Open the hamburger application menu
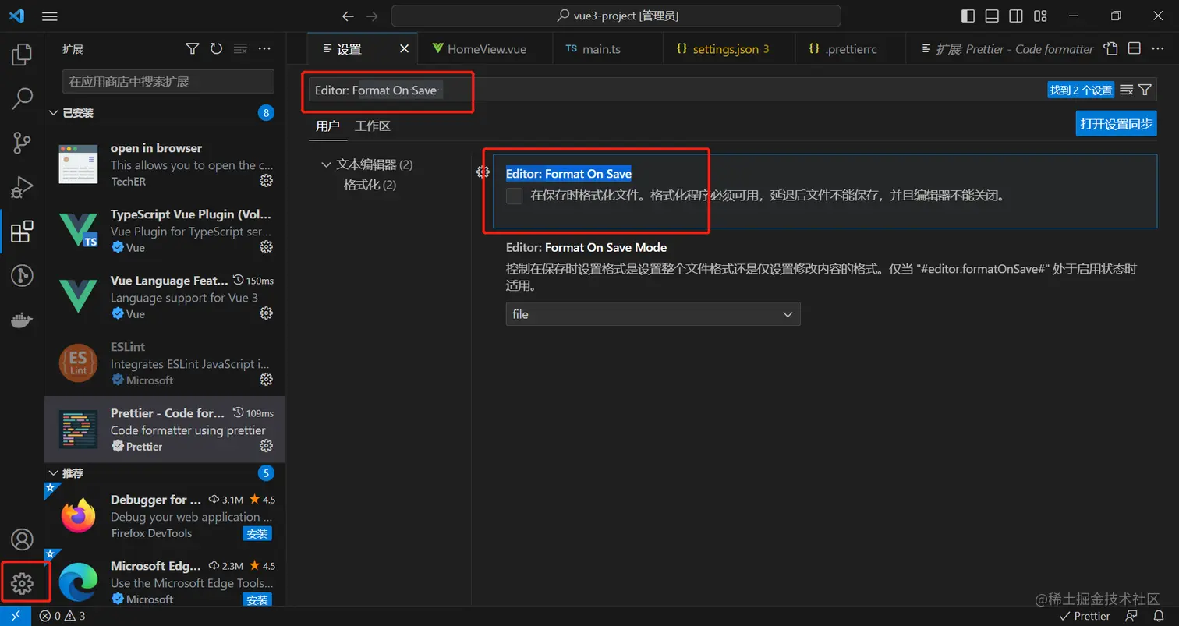The width and height of the screenshot is (1179, 626). tap(50, 16)
